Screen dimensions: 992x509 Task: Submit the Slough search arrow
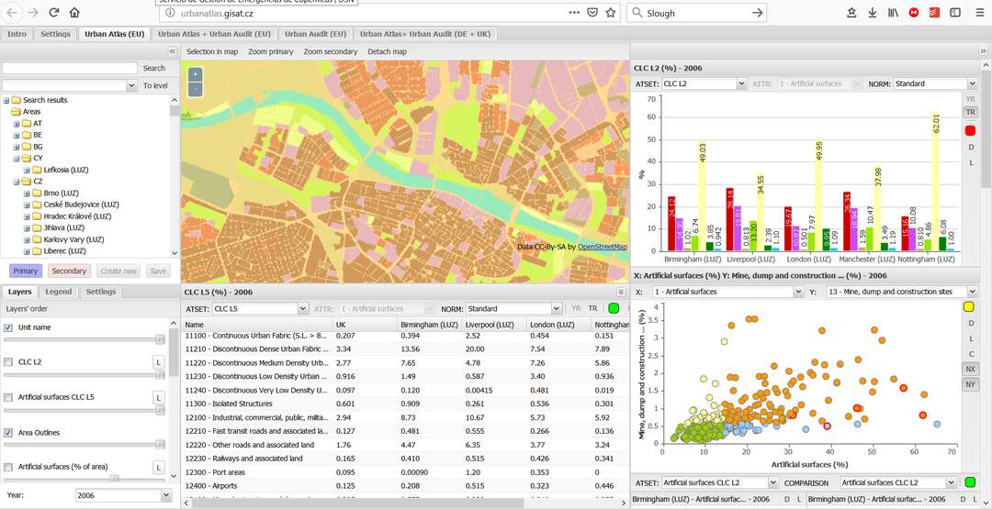(757, 13)
